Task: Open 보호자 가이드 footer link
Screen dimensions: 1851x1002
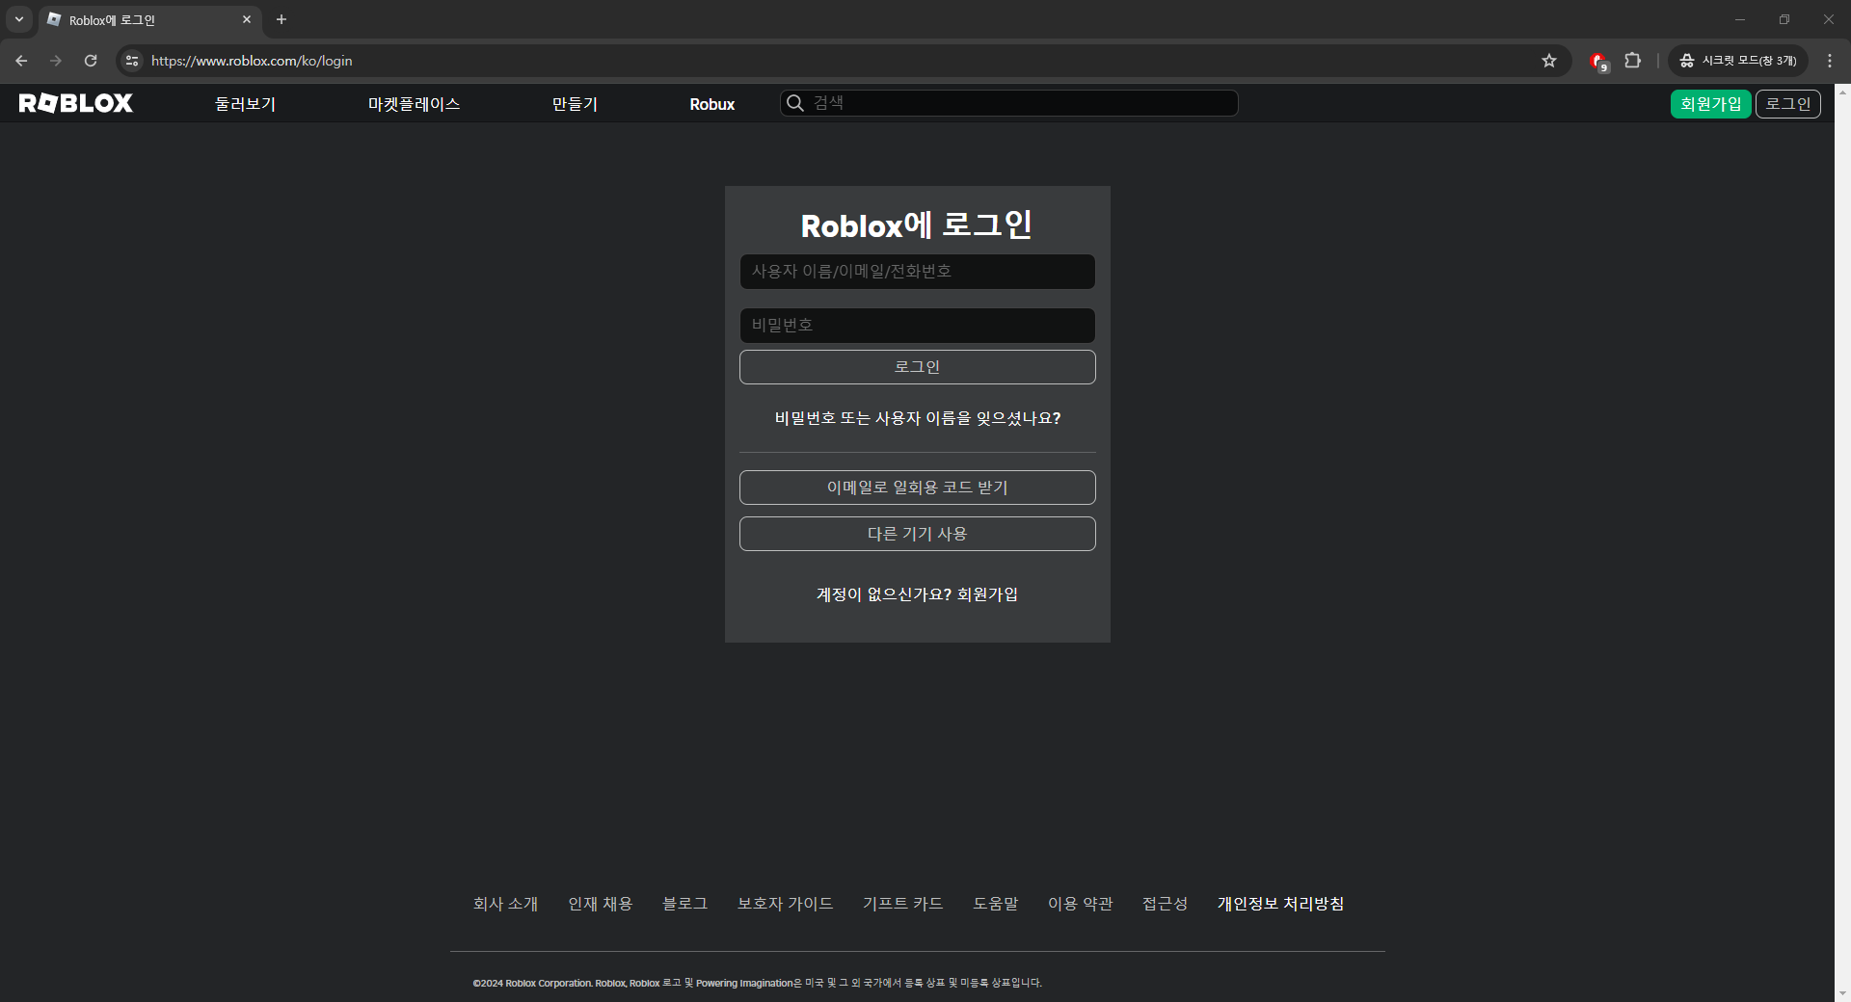Action: (785, 904)
